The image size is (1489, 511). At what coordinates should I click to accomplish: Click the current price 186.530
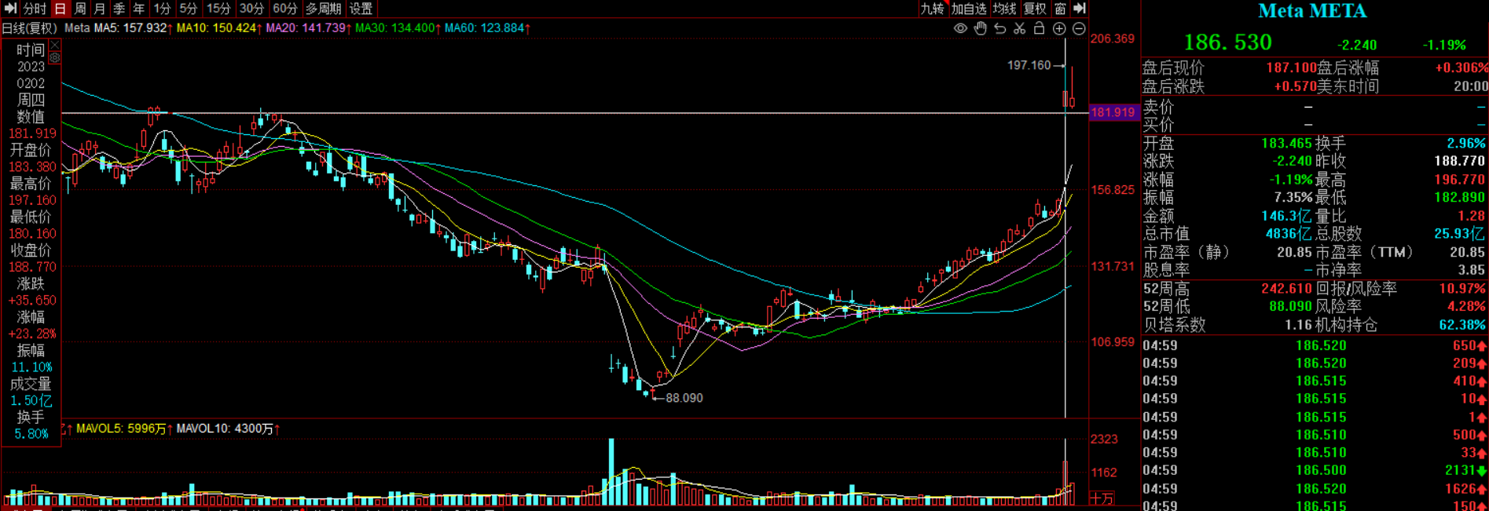[x=1227, y=42]
